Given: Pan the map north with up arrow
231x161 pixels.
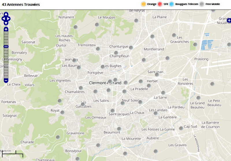Looking at the screenshot, I should [x=6, y=14].
